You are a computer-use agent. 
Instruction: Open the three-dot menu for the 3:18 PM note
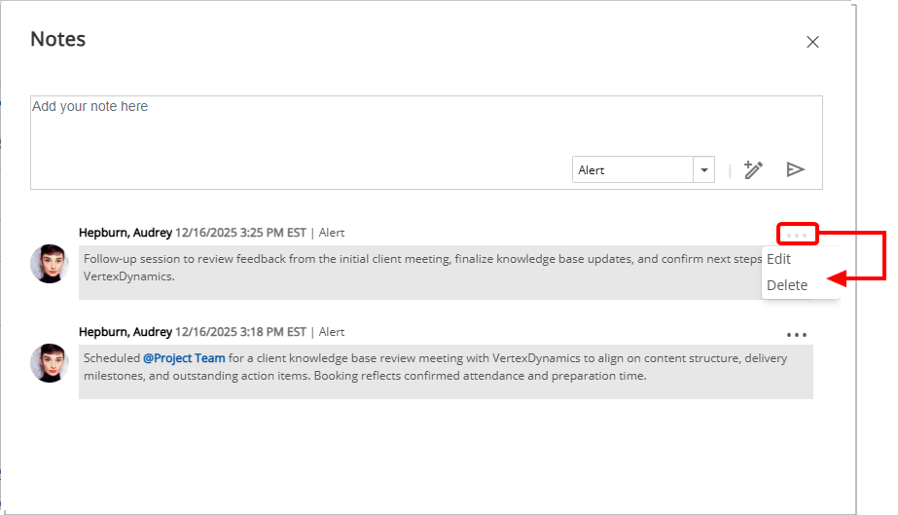click(x=797, y=334)
